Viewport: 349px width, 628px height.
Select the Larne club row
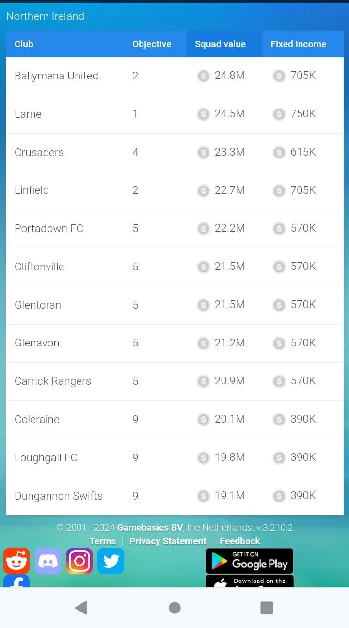coord(174,114)
